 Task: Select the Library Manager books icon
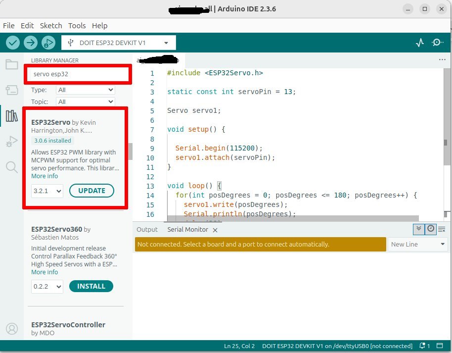[12, 116]
